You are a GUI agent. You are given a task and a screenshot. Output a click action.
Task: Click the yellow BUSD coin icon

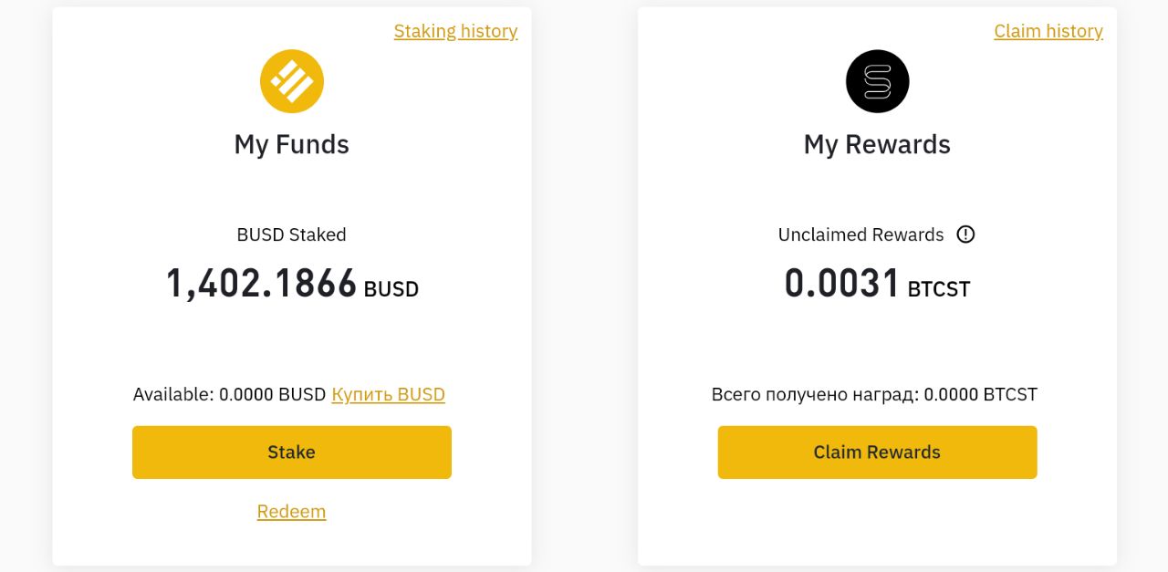pyautogui.click(x=292, y=81)
